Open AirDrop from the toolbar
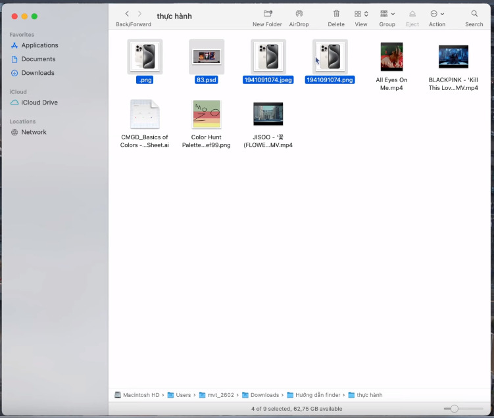The width and height of the screenshot is (494, 418). click(x=299, y=14)
